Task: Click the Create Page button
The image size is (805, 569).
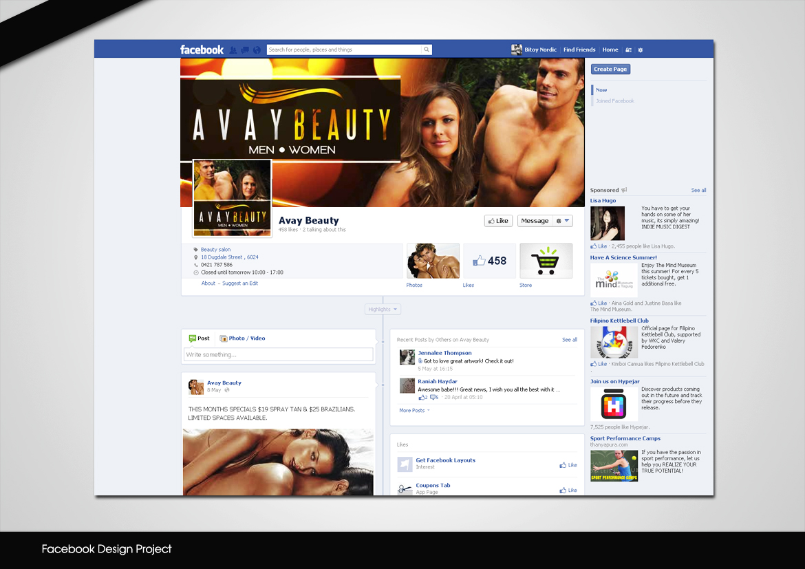Action: click(x=610, y=69)
